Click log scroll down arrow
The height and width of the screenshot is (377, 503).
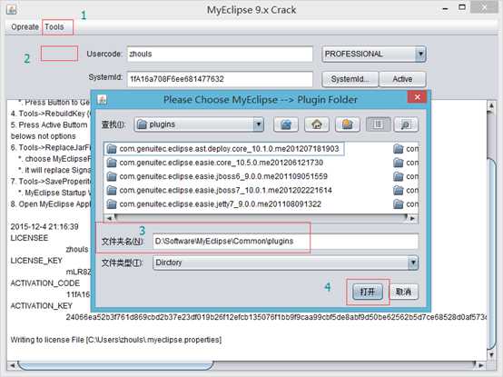click(x=491, y=354)
